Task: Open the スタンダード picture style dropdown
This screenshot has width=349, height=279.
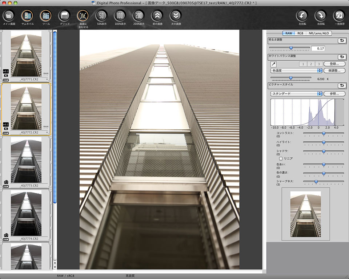Action: click(x=296, y=93)
